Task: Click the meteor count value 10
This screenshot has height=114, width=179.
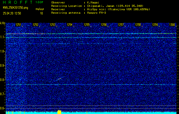Action: [42, 13]
